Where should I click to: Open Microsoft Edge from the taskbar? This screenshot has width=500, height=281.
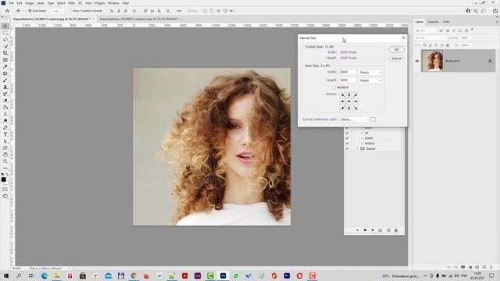[x=45, y=276]
